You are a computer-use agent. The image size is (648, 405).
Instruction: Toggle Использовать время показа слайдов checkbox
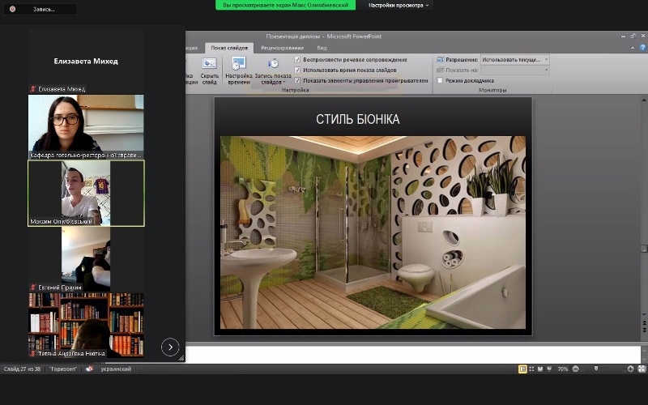pos(298,70)
